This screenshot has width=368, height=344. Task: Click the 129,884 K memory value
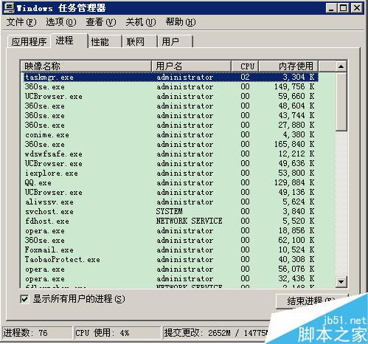[294, 183]
